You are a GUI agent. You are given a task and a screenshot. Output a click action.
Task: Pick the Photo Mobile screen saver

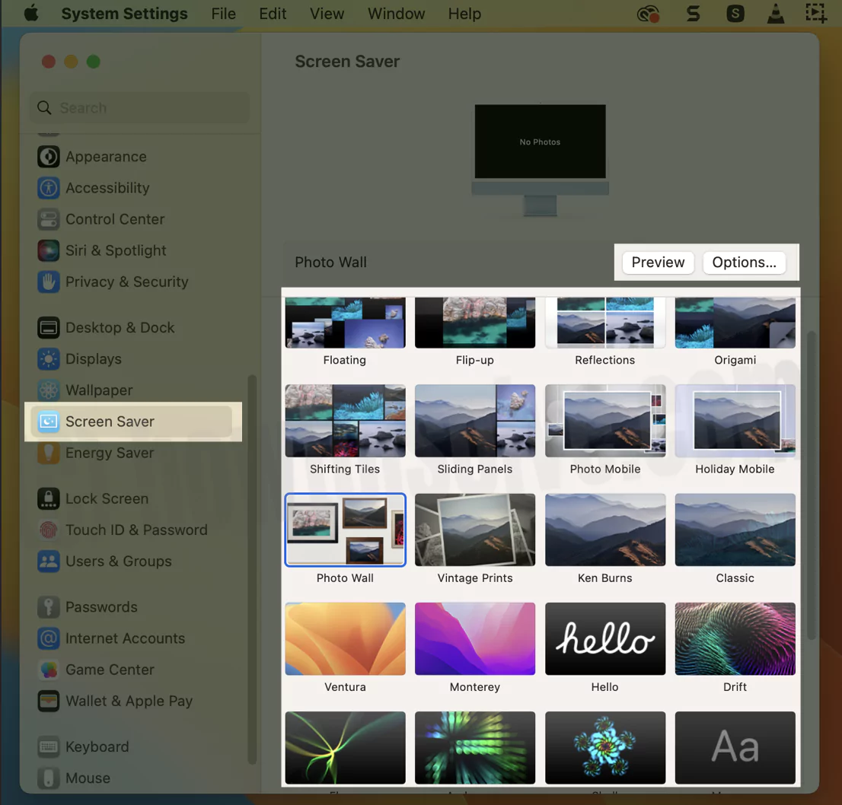[x=605, y=421]
